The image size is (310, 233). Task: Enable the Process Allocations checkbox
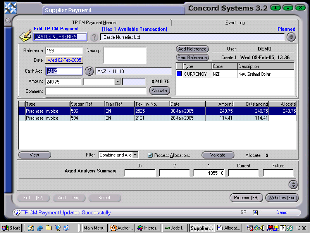pos(150,155)
